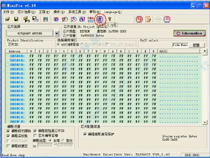The image size is (210, 158).
Task: Click the hex view scrollbar down arrow
Action: pos(205,122)
